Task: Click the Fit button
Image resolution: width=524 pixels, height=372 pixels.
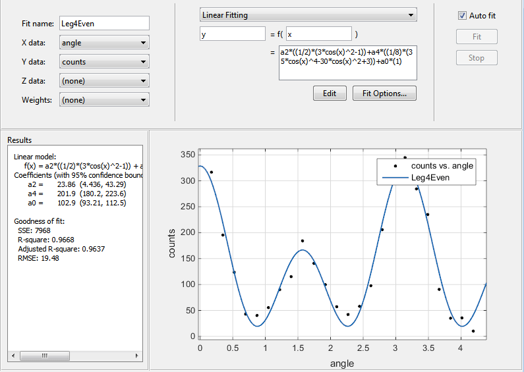Action: [x=477, y=36]
